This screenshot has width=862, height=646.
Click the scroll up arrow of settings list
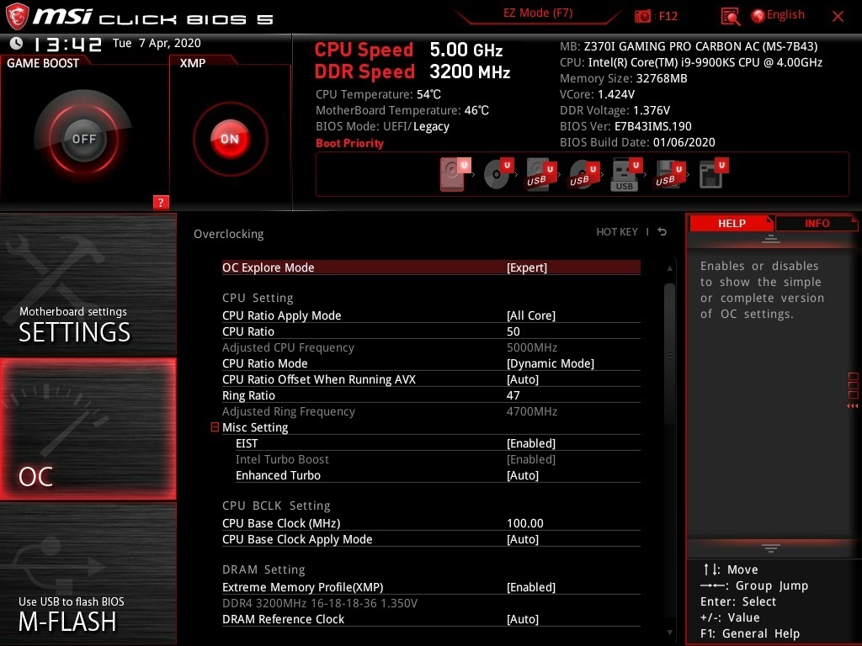click(x=669, y=268)
